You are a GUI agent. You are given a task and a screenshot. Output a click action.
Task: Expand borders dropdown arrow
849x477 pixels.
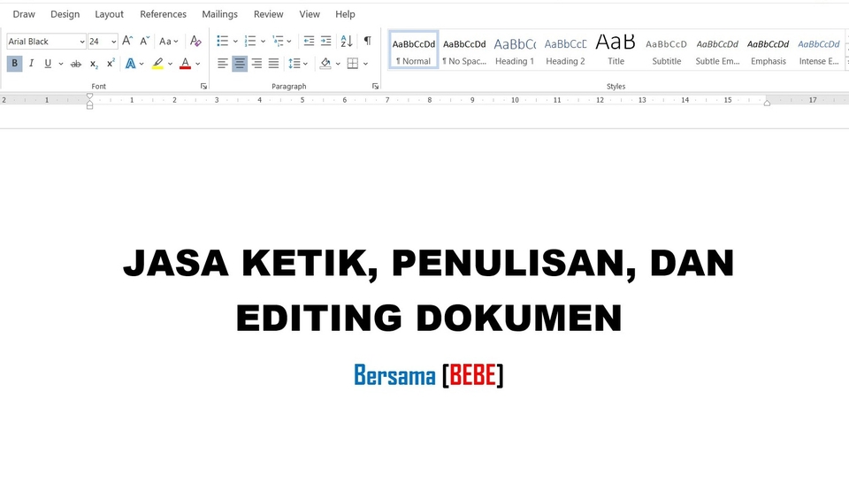tap(365, 64)
